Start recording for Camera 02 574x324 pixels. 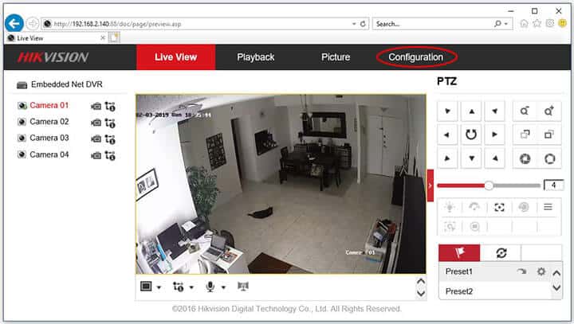point(96,122)
